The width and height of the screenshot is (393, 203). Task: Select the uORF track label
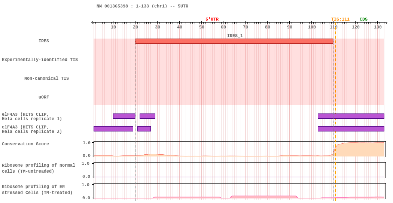(x=44, y=97)
